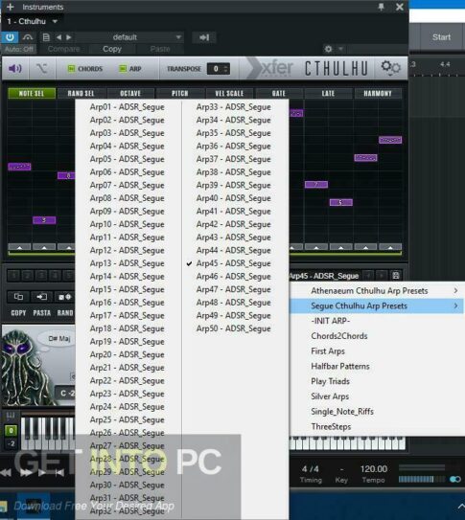Image resolution: width=465 pixels, height=520 pixels.
Task: Choose the Chords2Chords preset
Action: (377, 336)
